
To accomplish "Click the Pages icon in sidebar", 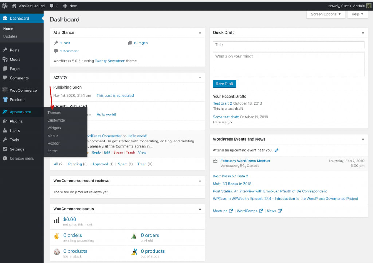I will pyautogui.click(x=5, y=68).
